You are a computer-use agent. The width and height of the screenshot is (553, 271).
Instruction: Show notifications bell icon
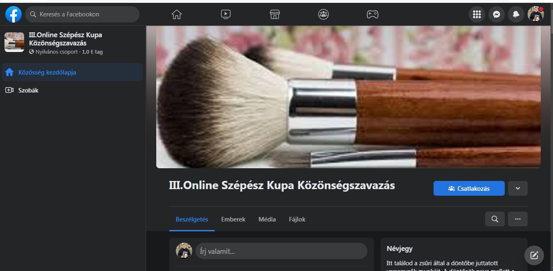click(516, 14)
